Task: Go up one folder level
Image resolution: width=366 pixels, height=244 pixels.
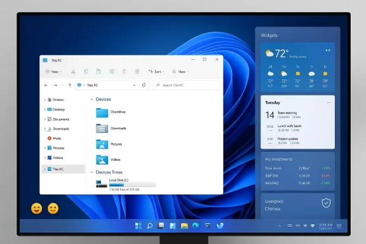Action: point(69,85)
